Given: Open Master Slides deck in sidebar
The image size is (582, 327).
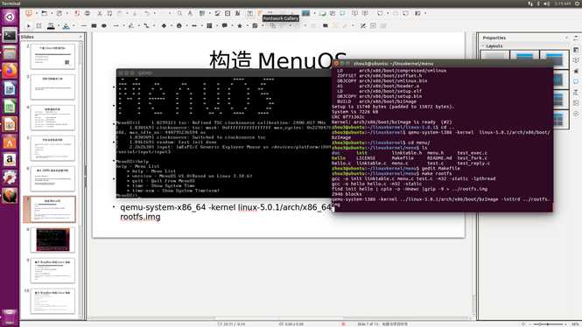Looking at the screenshot, I should point(576,81).
